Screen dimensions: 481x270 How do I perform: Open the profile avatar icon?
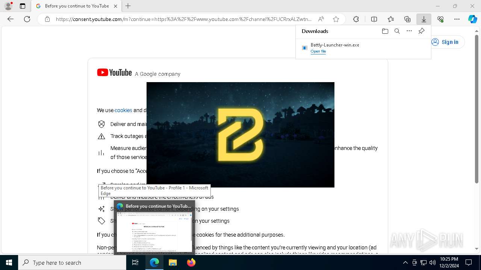[8, 6]
